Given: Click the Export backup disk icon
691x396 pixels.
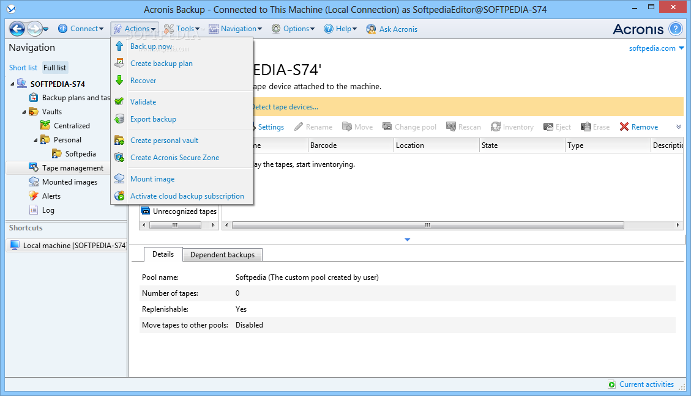Looking at the screenshot, I should click(x=119, y=119).
